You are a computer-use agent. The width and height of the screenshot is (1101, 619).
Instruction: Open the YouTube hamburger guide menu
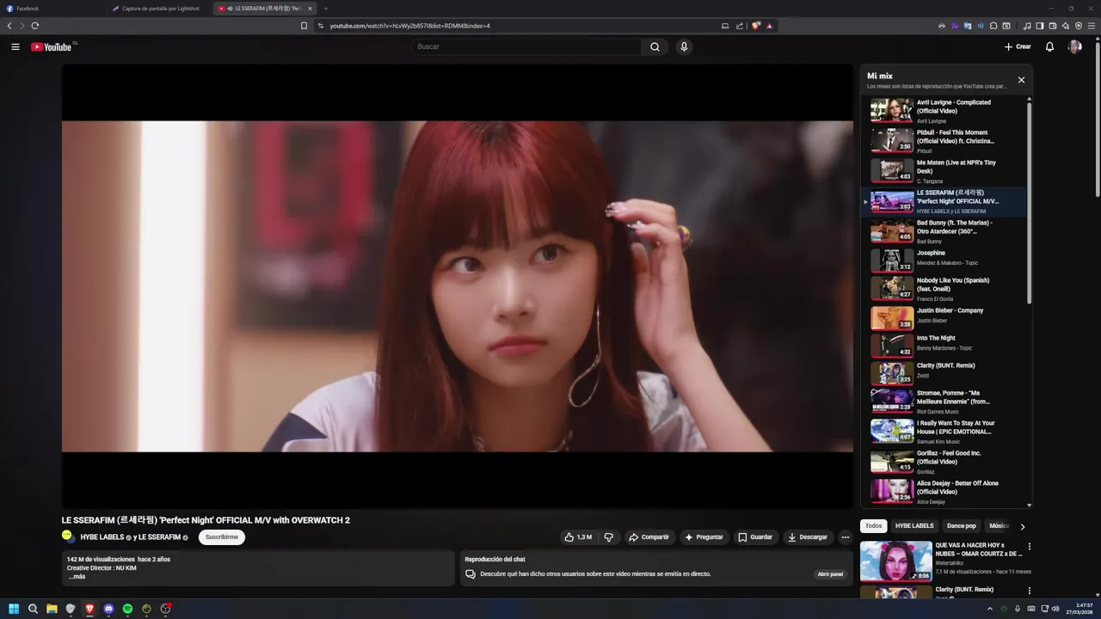tap(15, 46)
